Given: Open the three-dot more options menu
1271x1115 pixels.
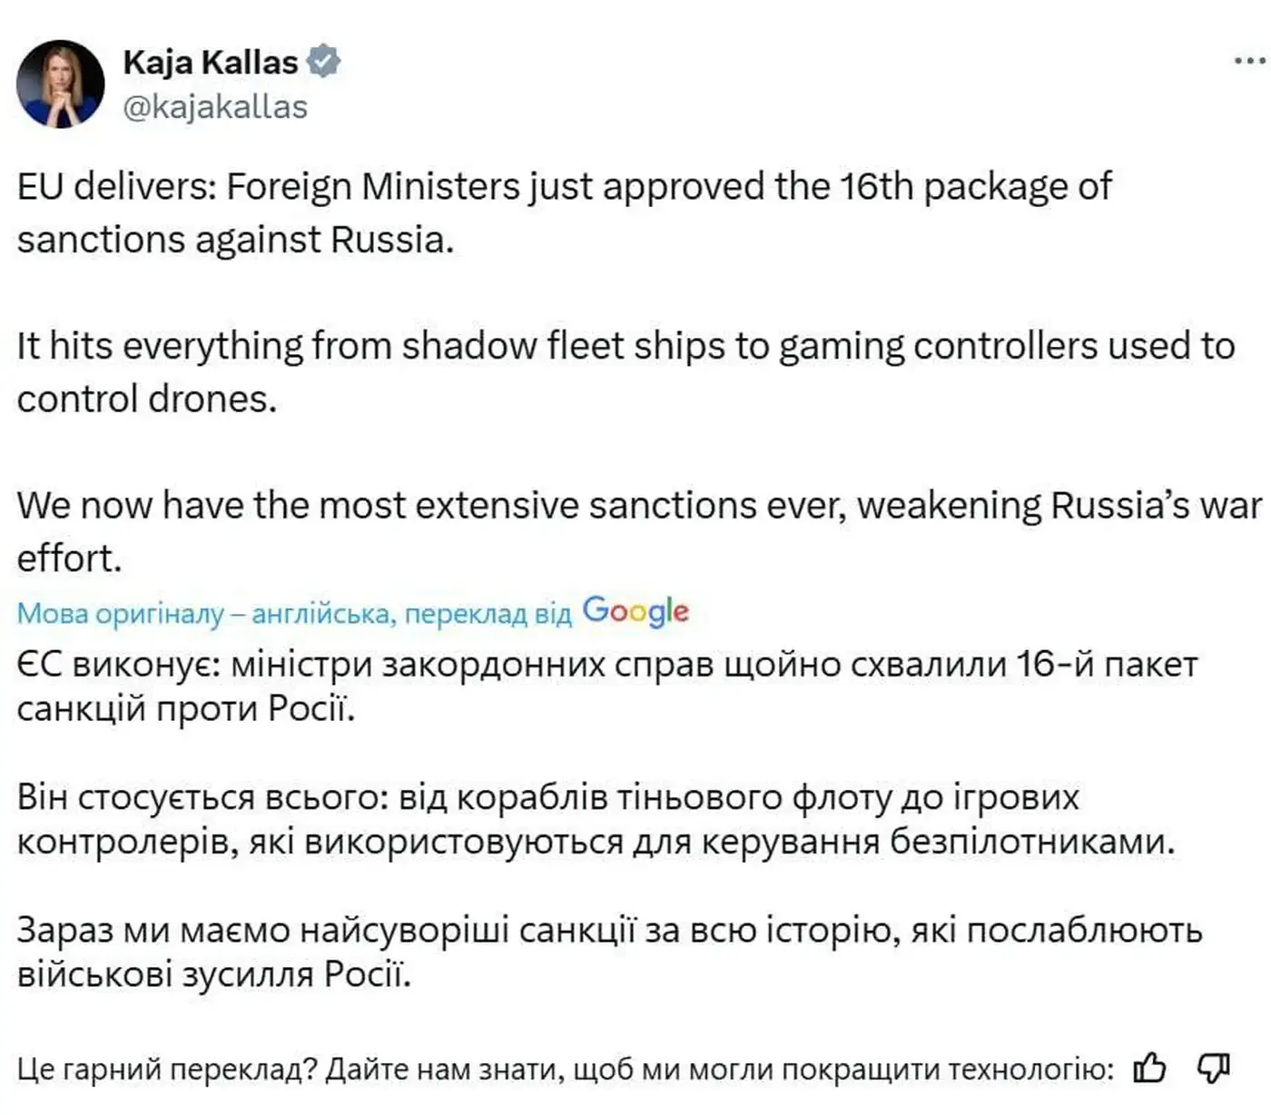Looking at the screenshot, I should tap(1250, 62).
